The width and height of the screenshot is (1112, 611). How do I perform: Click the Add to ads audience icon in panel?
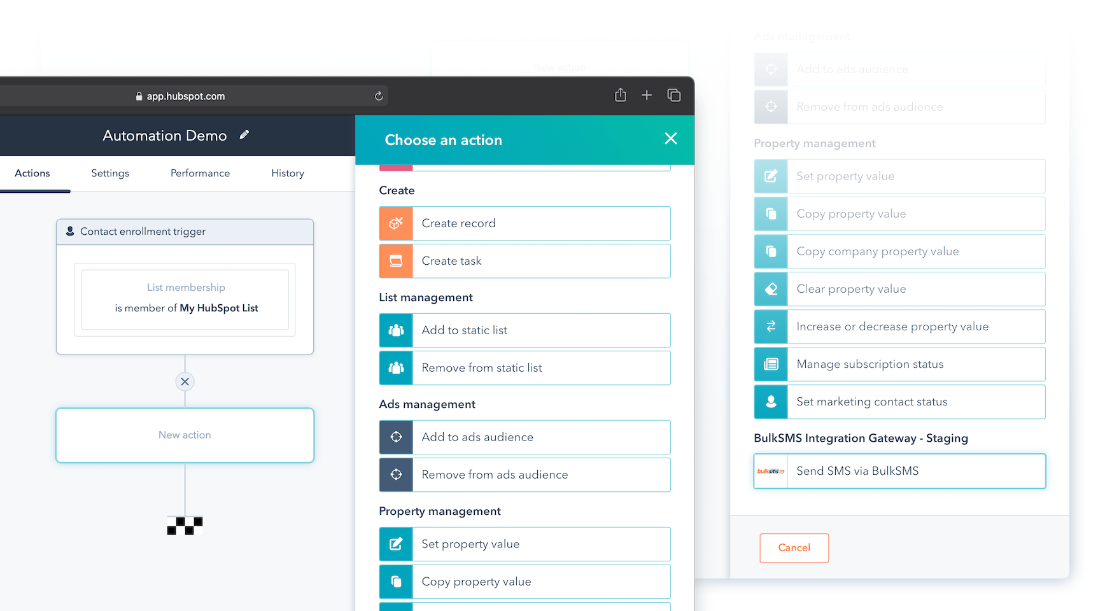[x=396, y=437]
